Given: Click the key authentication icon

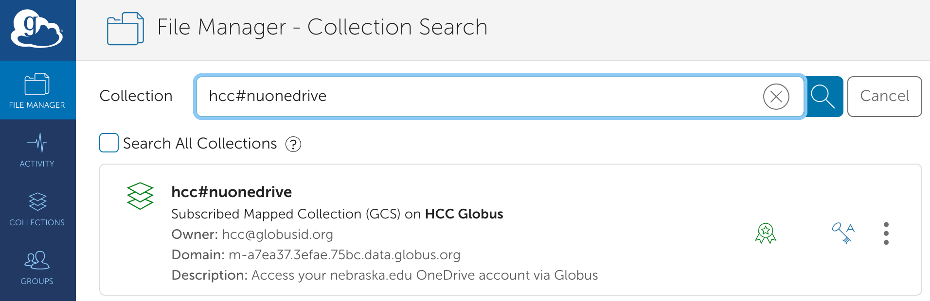Looking at the screenshot, I should 843,233.
